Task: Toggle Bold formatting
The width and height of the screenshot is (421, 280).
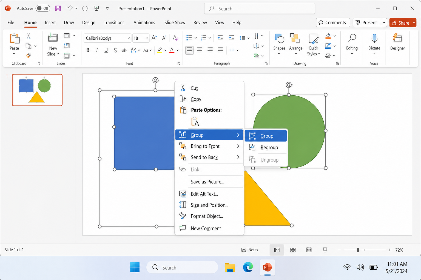Action: point(88,50)
